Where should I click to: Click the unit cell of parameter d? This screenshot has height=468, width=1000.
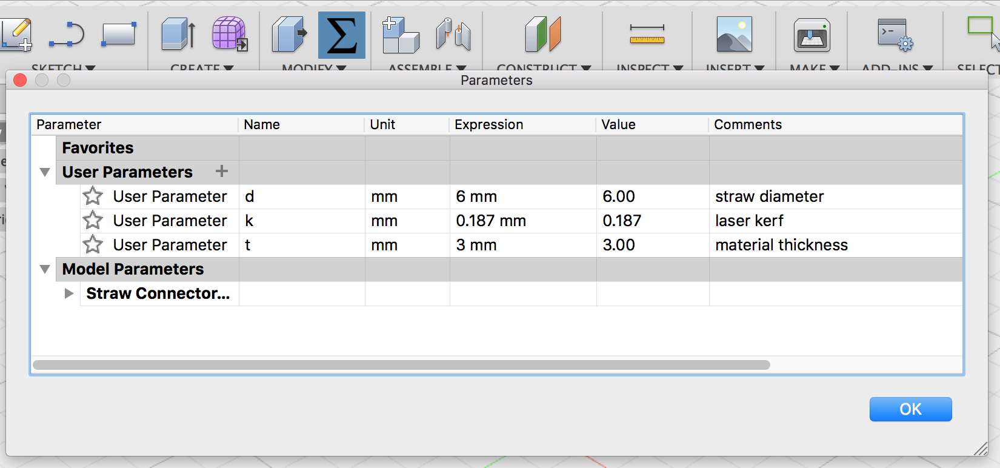point(407,196)
